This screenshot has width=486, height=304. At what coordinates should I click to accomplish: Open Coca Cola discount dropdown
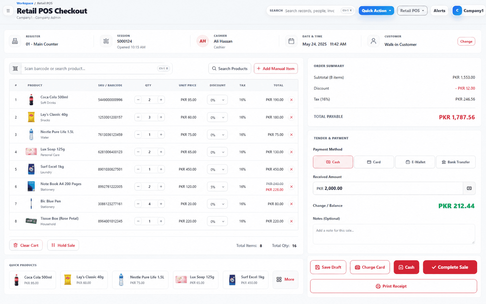click(x=217, y=100)
